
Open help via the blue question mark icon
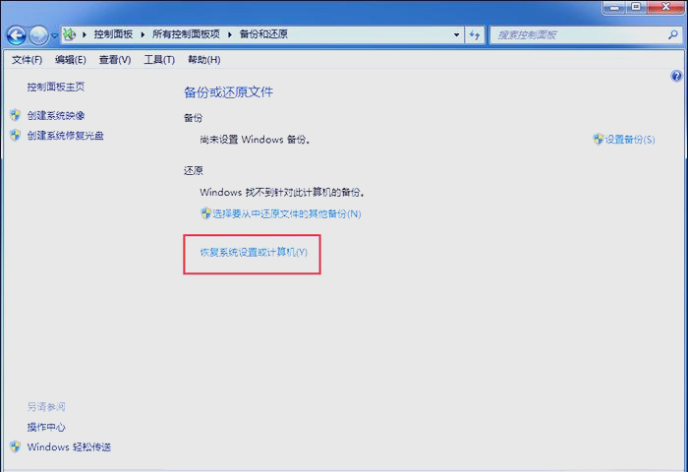click(676, 76)
